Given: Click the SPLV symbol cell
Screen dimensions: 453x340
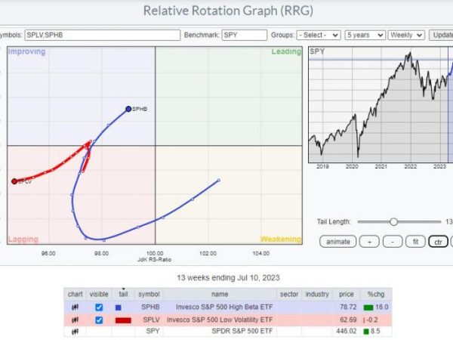Looking at the screenshot, I should point(151,320).
